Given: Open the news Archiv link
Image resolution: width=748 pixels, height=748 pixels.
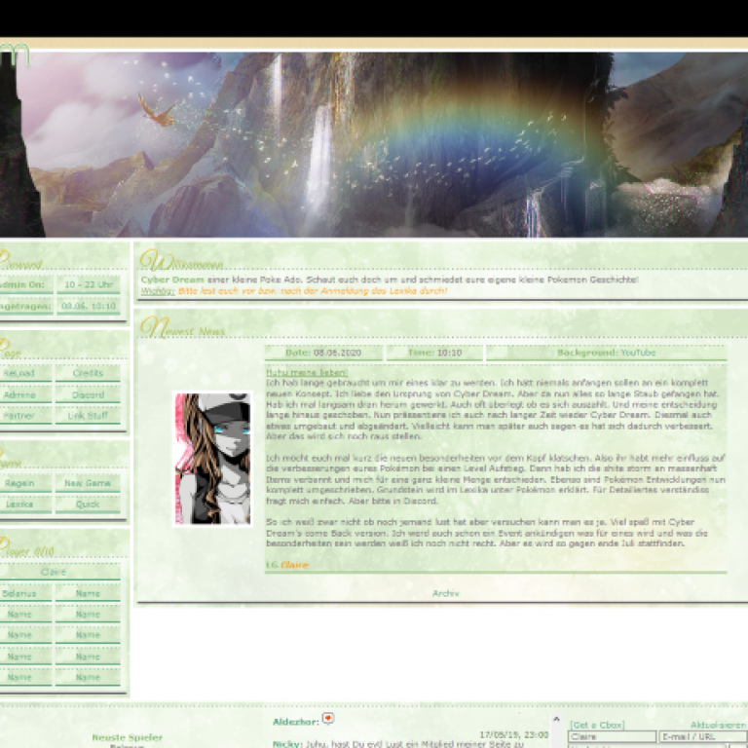Looking at the screenshot, I should (445, 593).
